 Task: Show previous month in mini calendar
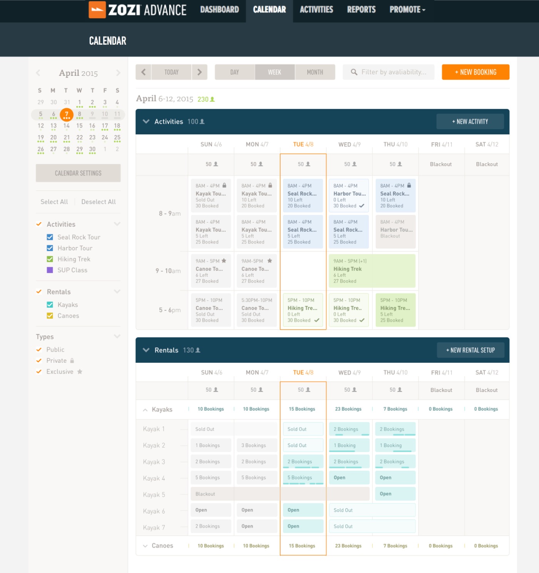(x=38, y=73)
